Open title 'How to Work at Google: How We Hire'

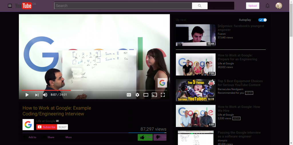(239, 109)
